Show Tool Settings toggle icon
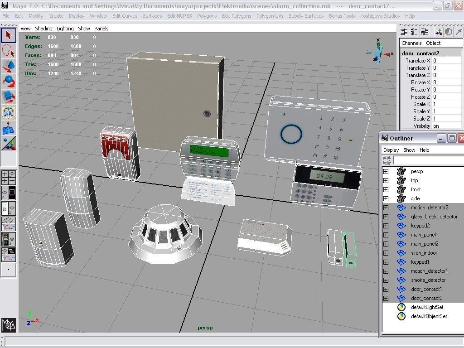This screenshot has height=348, width=464. (x=414, y=32)
